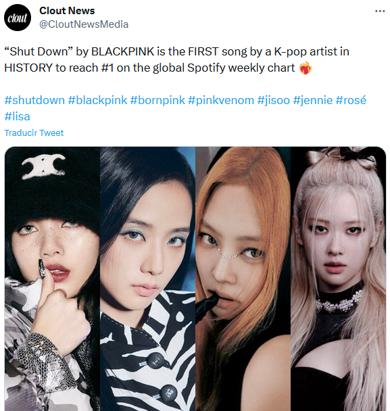Select the #jisoo hashtag
Screen dimensions: 390x411
click(x=274, y=100)
